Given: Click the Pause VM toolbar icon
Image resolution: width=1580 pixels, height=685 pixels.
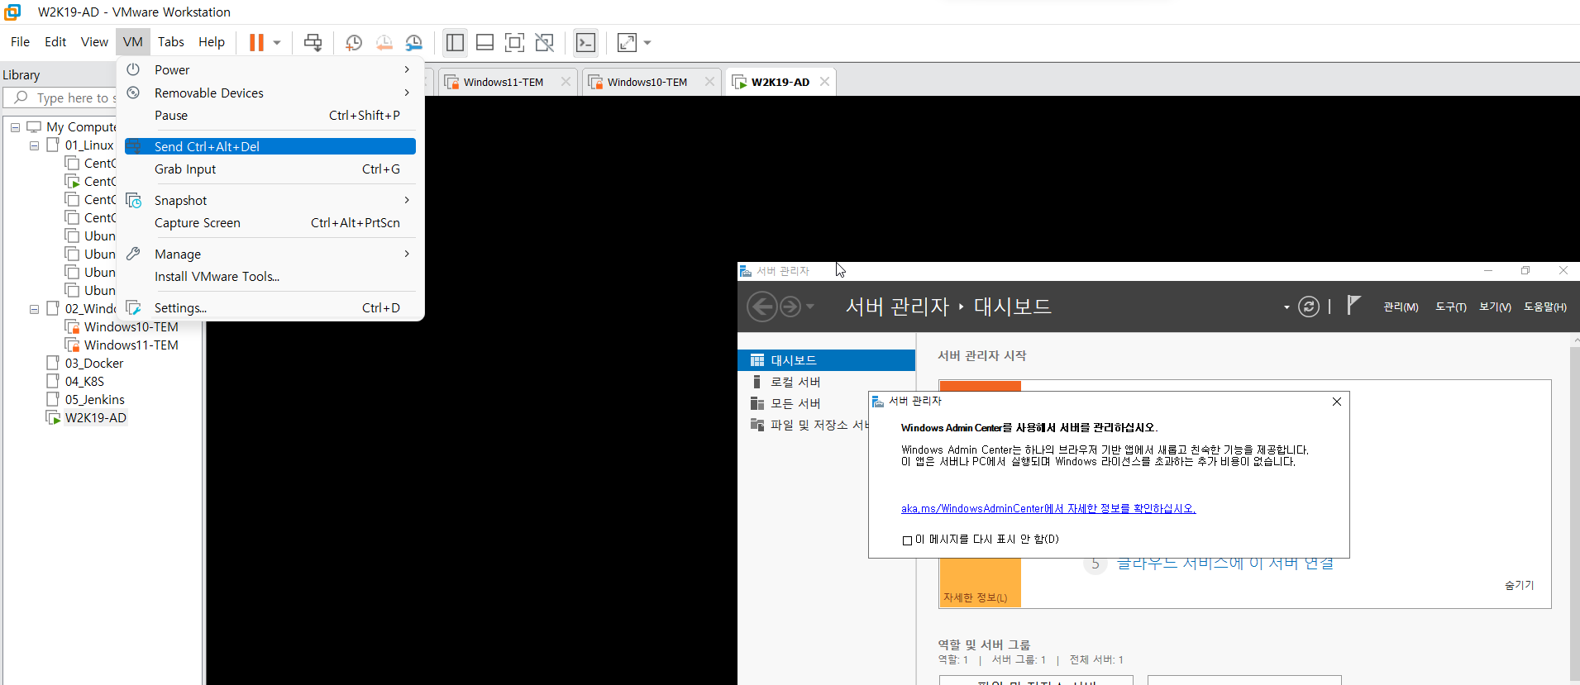Looking at the screenshot, I should 257,42.
